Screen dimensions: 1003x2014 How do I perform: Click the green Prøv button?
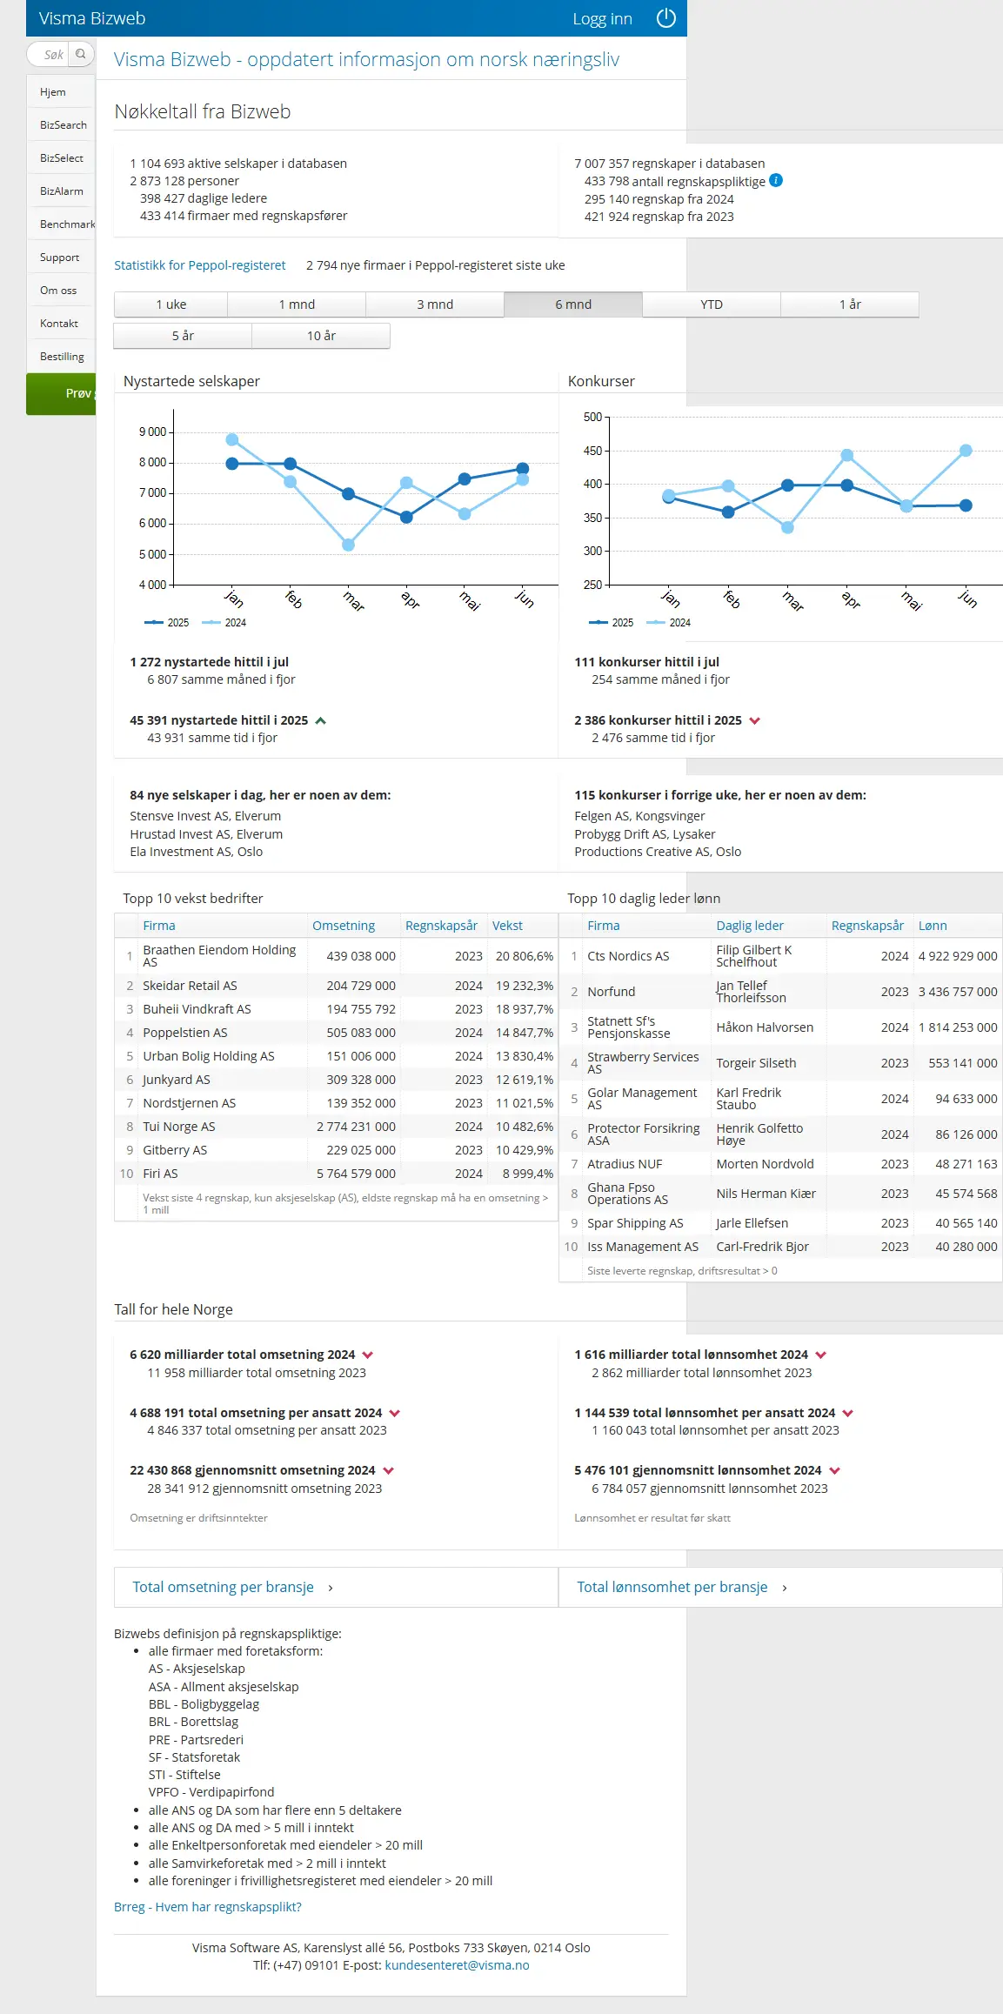click(61, 394)
